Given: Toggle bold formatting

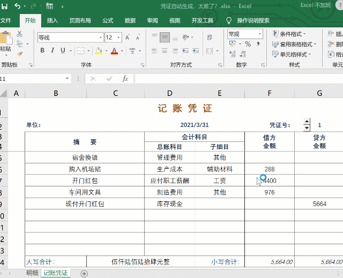Looking at the screenshot, I should click(42, 51).
